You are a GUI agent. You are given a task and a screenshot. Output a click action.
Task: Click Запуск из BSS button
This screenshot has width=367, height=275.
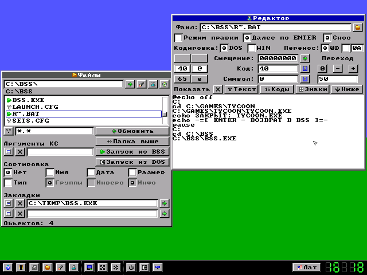[132, 152]
